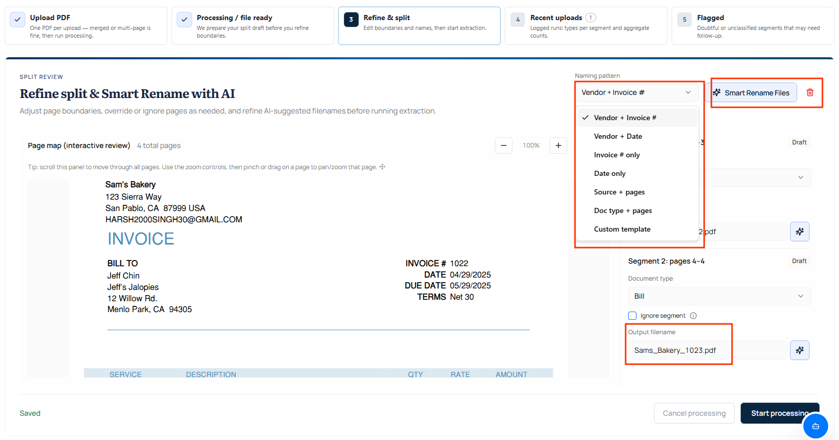Choose Invoice # only naming pattern
839x440 pixels.
coord(637,155)
